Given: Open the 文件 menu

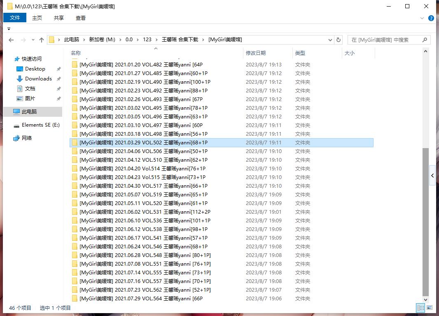Looking at the screenshot, I should [x=15, y=18].
